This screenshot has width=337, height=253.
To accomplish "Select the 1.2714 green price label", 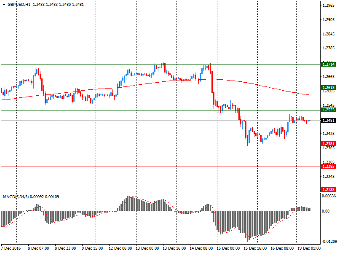I will (x=329, y=65).
